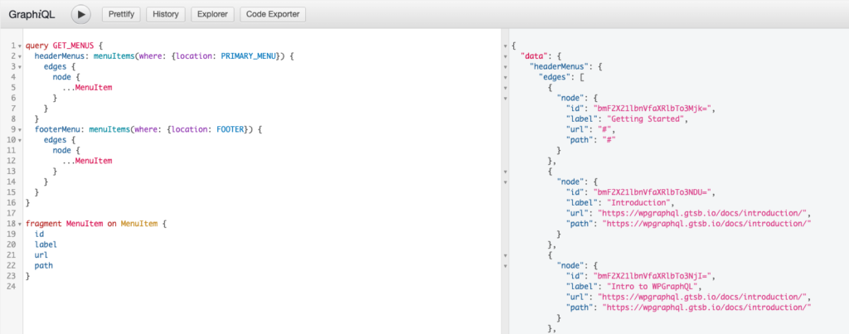
Task: Open the Code Exporter
Action: pyautogui.click(x=273, y=14)
